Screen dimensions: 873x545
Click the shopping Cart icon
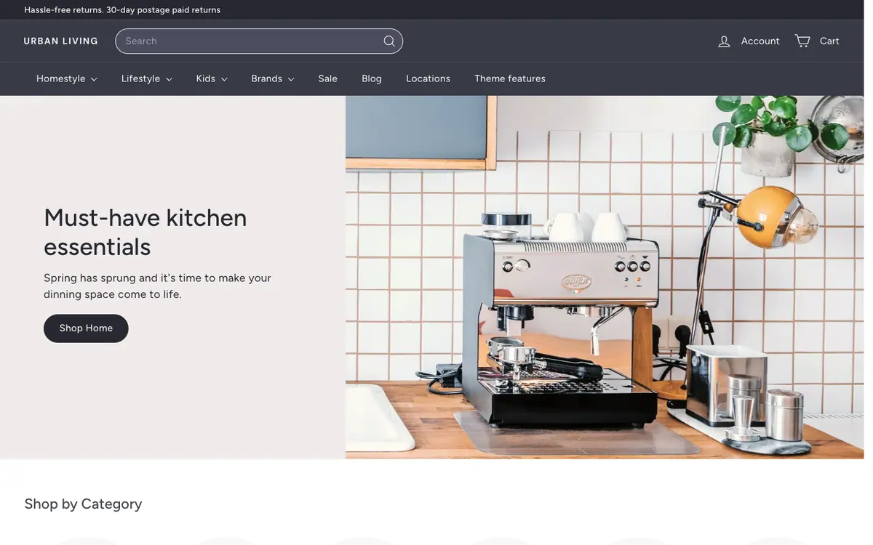(x=802, y=41)
